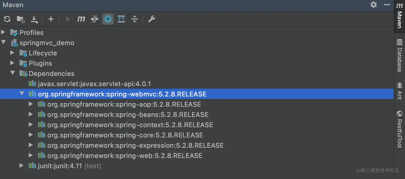Collapse the Dependencies node
Screen dimensions: 405x179
tap(13, 73)
